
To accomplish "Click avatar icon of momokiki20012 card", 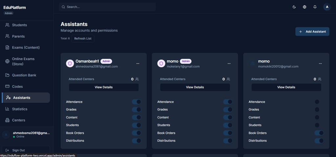I will pyautogui.click(x=252, y=63).
